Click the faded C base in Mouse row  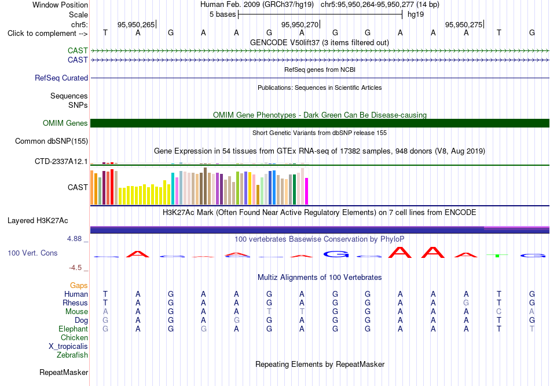tap(499, 312)
